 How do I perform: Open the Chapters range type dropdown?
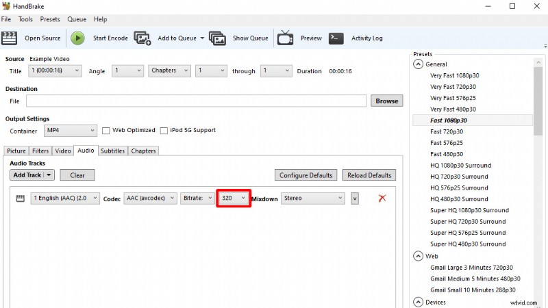tap(169, 70)
